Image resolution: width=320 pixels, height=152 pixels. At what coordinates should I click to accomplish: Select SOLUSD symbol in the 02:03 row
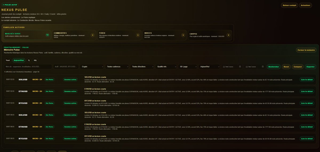point(23,80)
